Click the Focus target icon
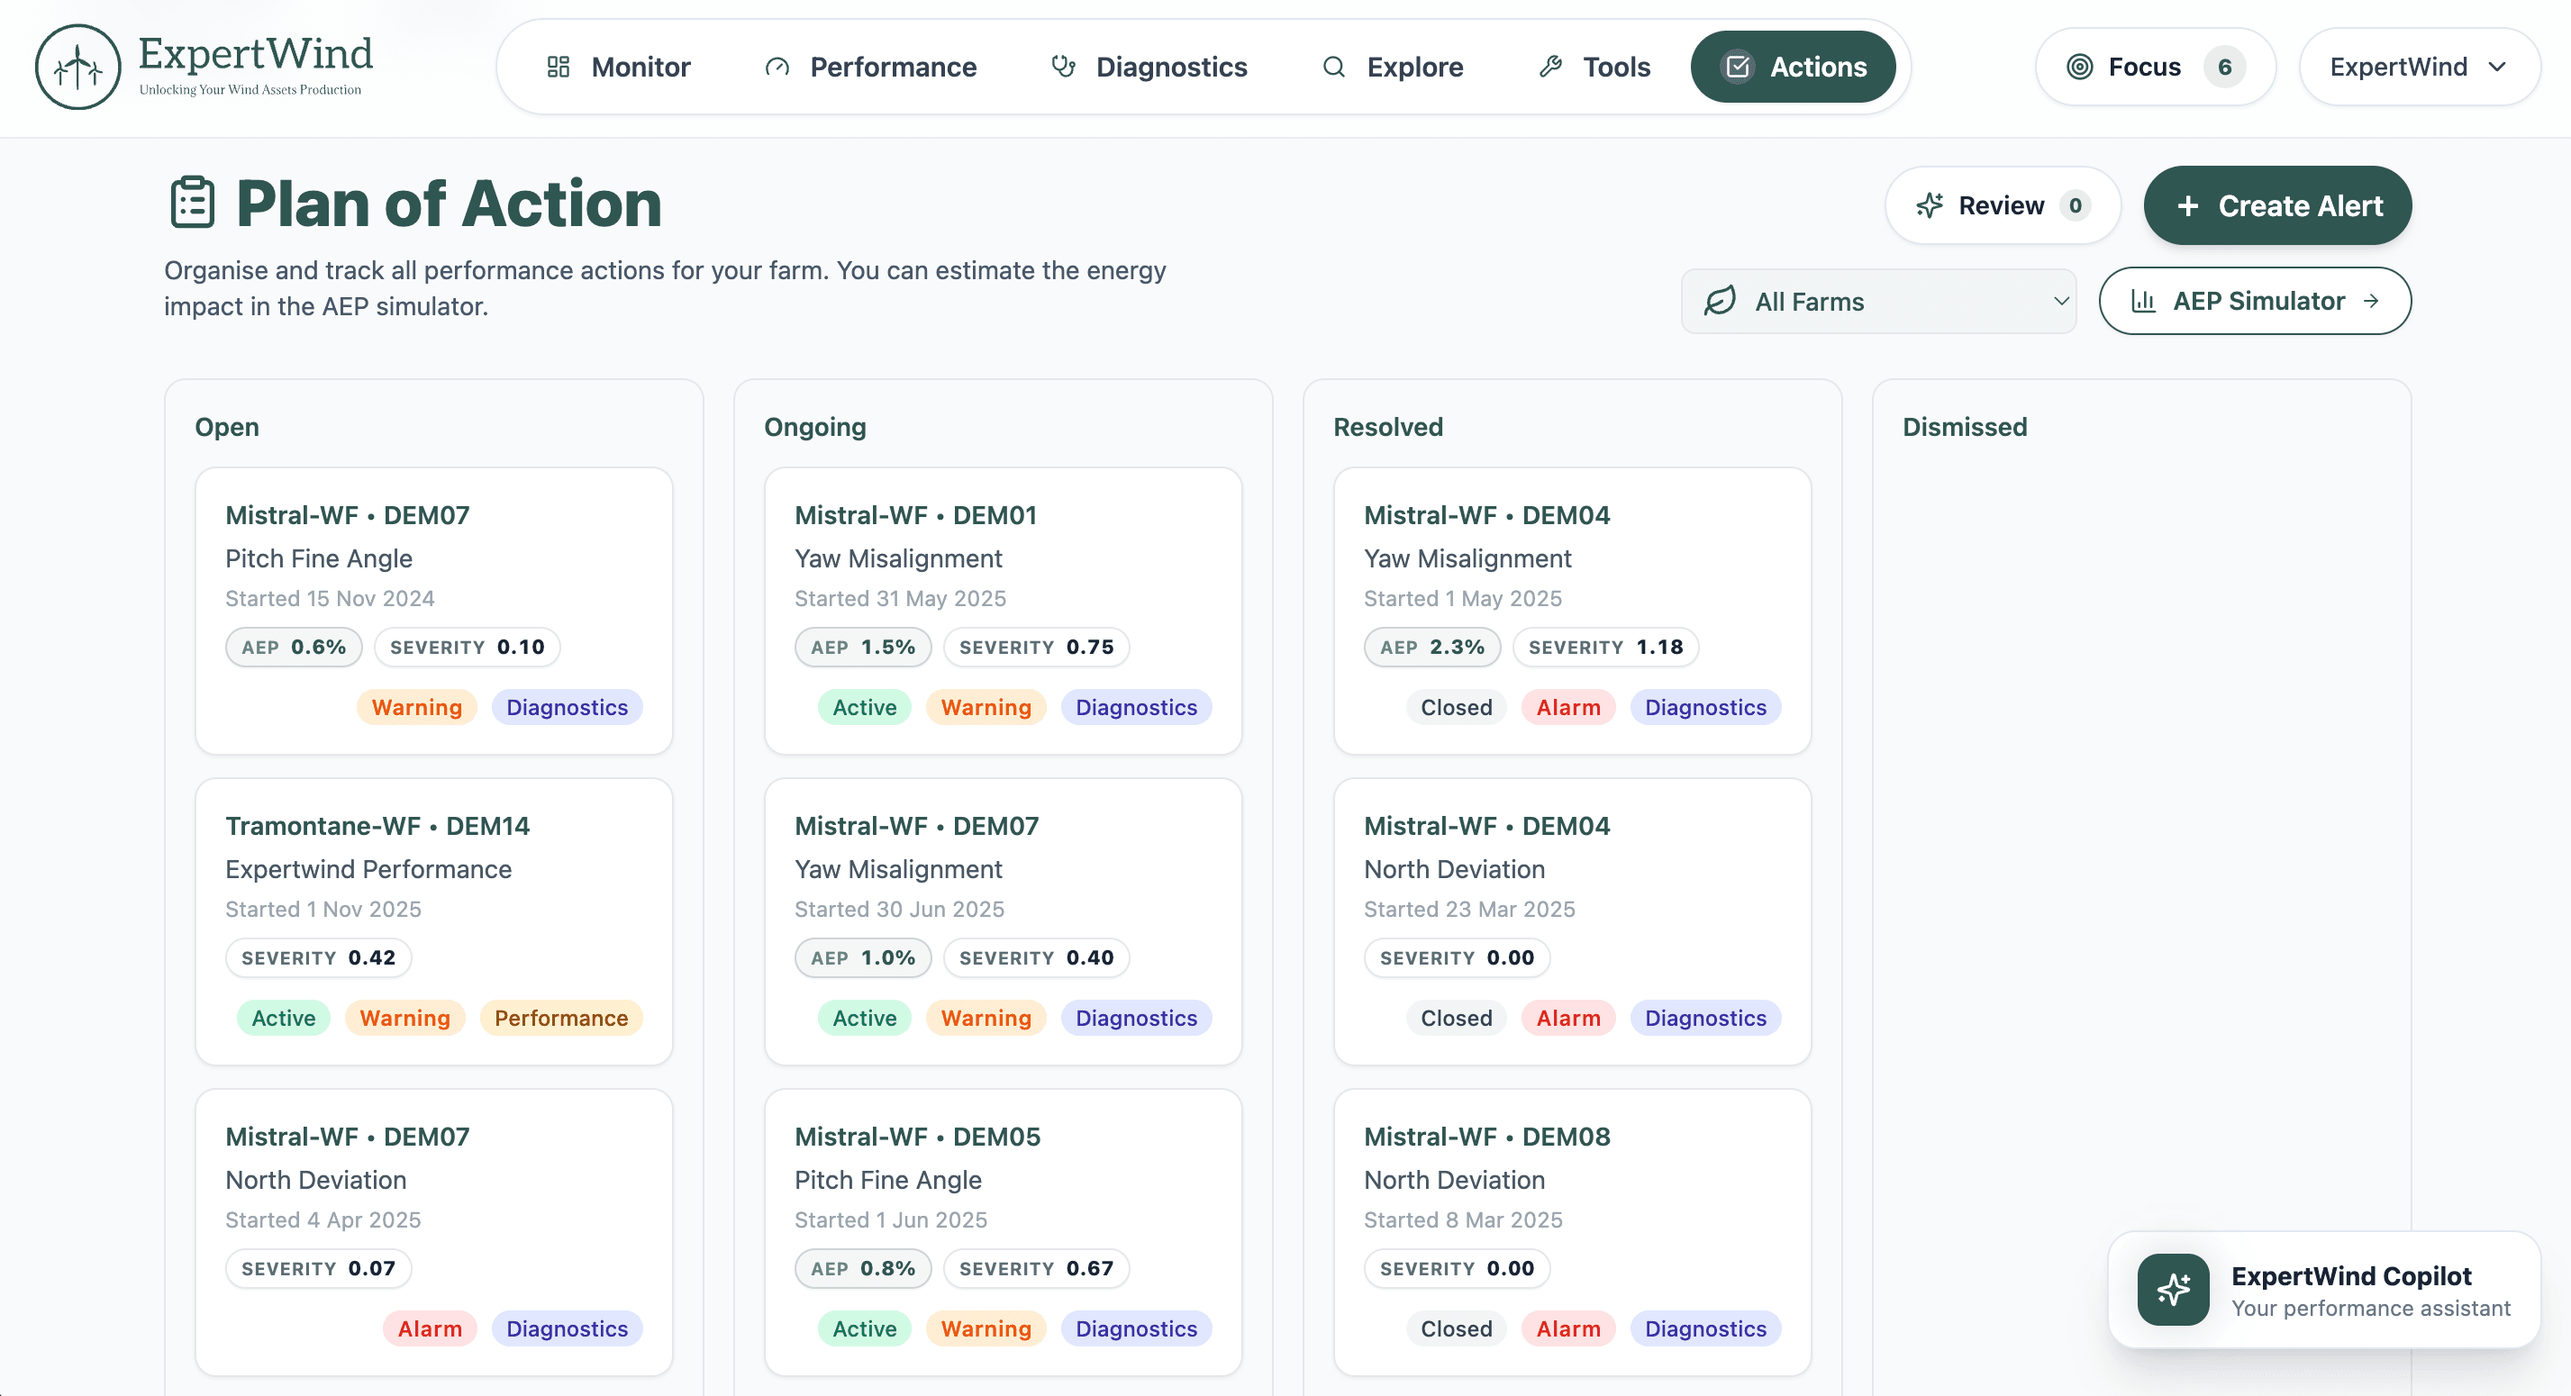2571x1396 pixels. pyautogui.click(x=2079, y=67)
